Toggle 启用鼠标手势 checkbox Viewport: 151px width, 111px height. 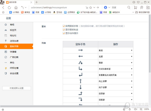pyautogui.click(x=64, y=26)
